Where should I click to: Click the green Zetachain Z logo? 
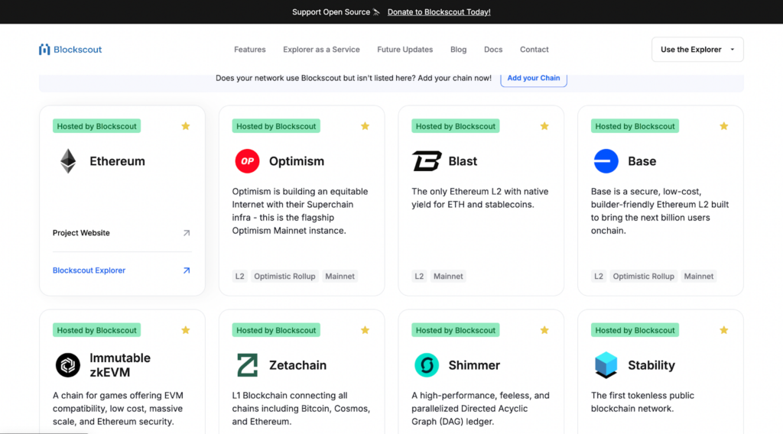pos(247,365)
